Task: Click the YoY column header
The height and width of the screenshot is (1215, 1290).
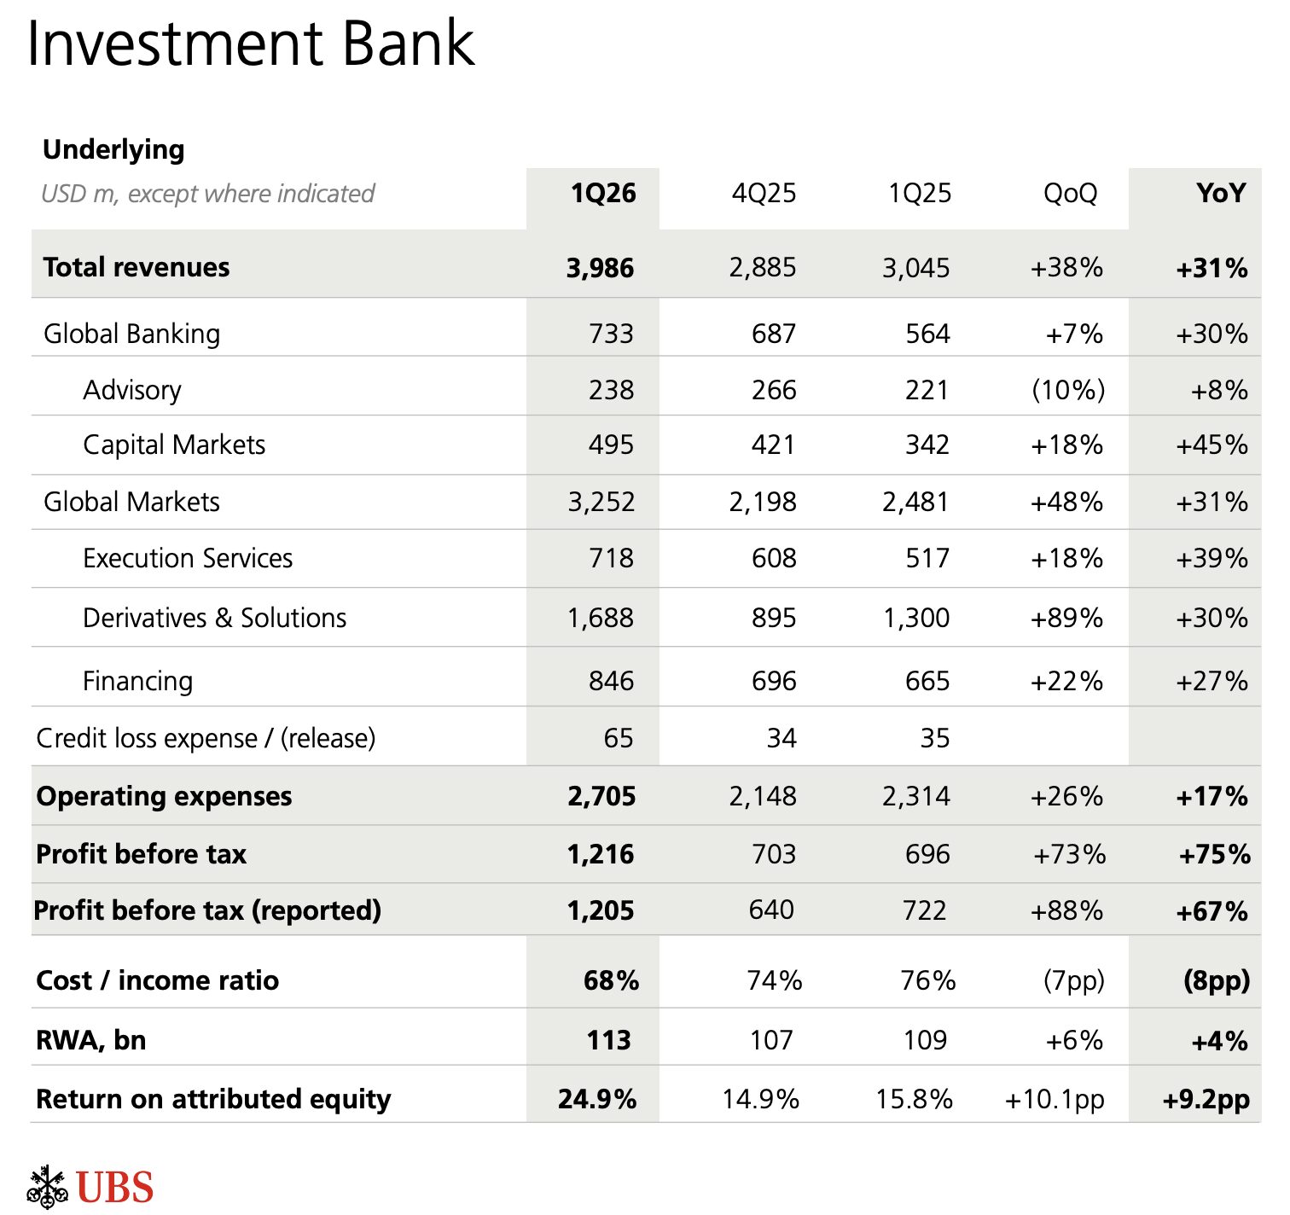Action: click(x=1221, y=193)
